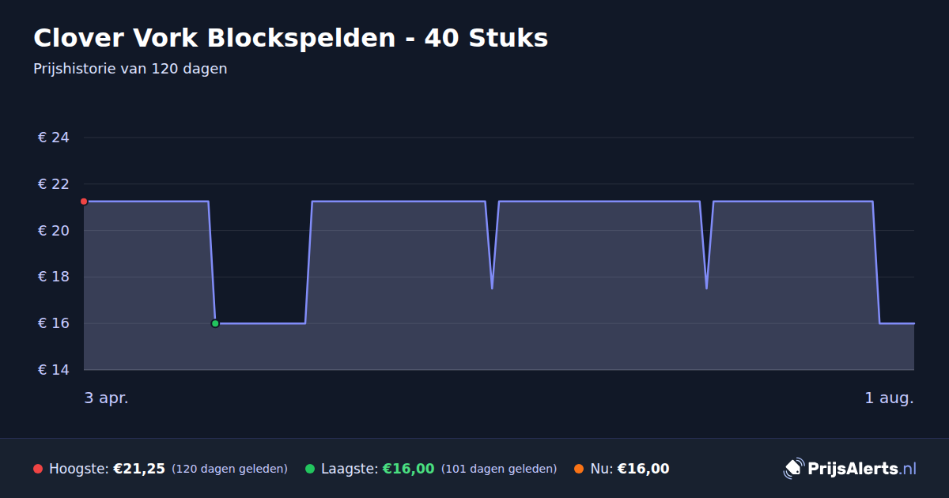Click the orange Nu legend dot
Viewport: 949px width, 498px height.
pyautogui.click(x=579, y=469)
